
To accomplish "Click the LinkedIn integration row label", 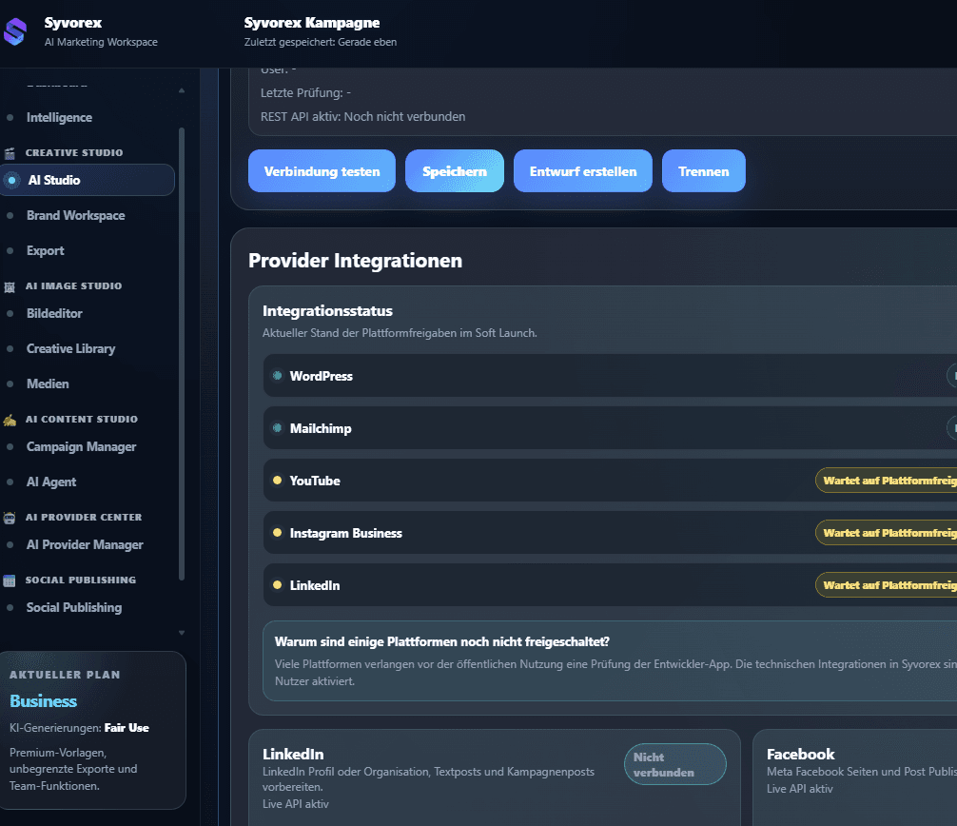I will click(315, 585).
